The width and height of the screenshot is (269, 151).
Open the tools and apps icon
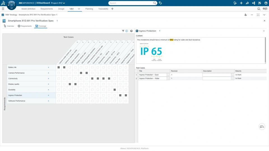click(259, 3)
